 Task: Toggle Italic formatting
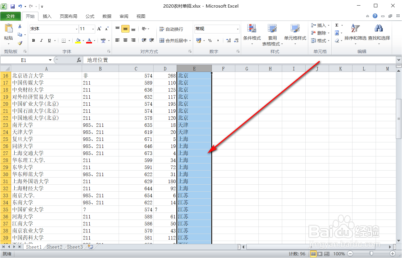[41, 41]
